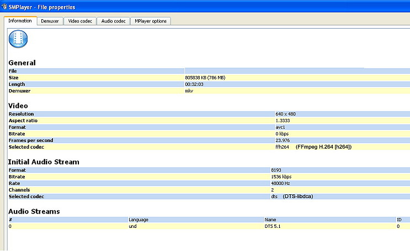Click the FFmpeg H.264 [h264] description

pyautogui.click(x=324, y=147)
